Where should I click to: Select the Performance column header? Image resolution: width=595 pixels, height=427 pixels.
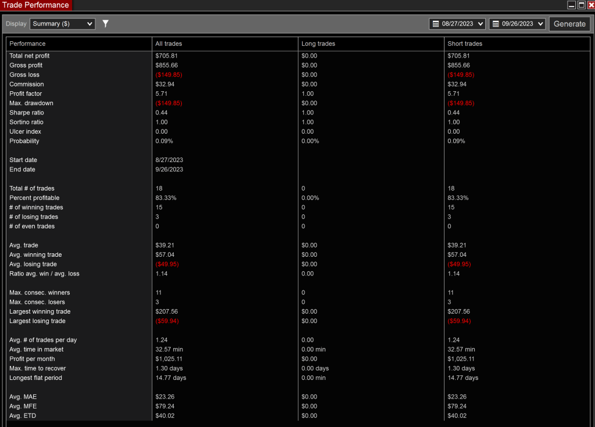(x=27, y=44)
